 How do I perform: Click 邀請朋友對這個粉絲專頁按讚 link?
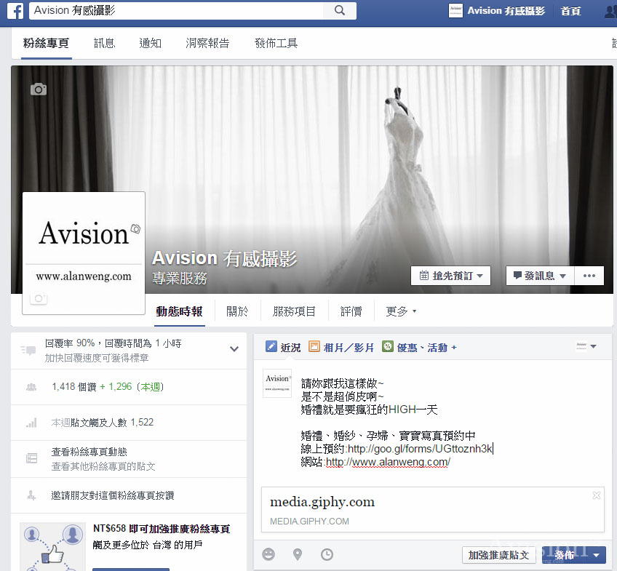pyautogui.click(x=113, y=495)
